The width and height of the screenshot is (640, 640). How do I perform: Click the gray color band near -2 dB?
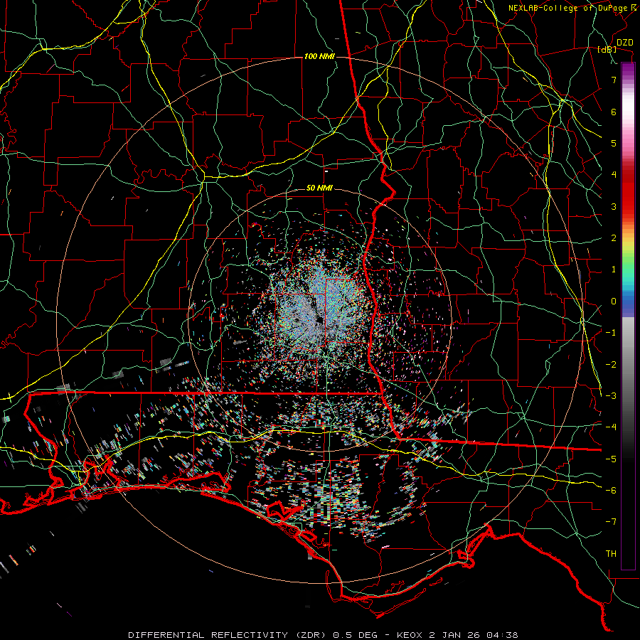point(628,364)
